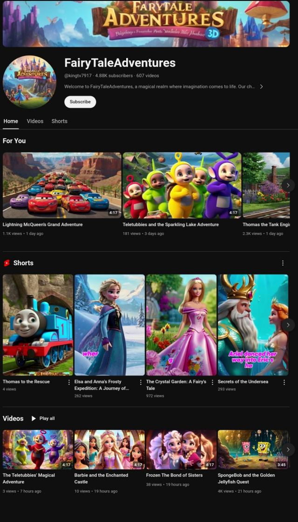The image size is (298, 522).
Task: Open options for Thomas to the Rescue short
Action: 69,382
